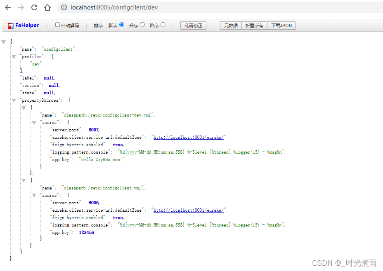The image size is (383, 271).
Task: Select the 降序 sort radio button
Action: pos(163,25)
